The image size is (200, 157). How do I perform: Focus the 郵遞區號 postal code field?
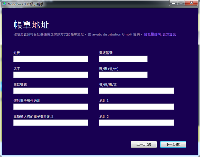(123, 59)
